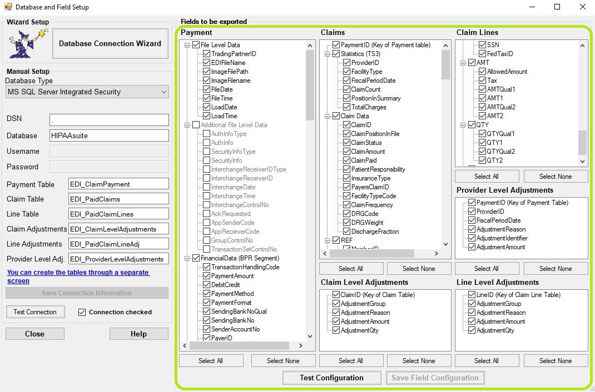Click the Claim Lines vertical scrollbar thumb
This screenshot has height=392, width=595.
582,142
